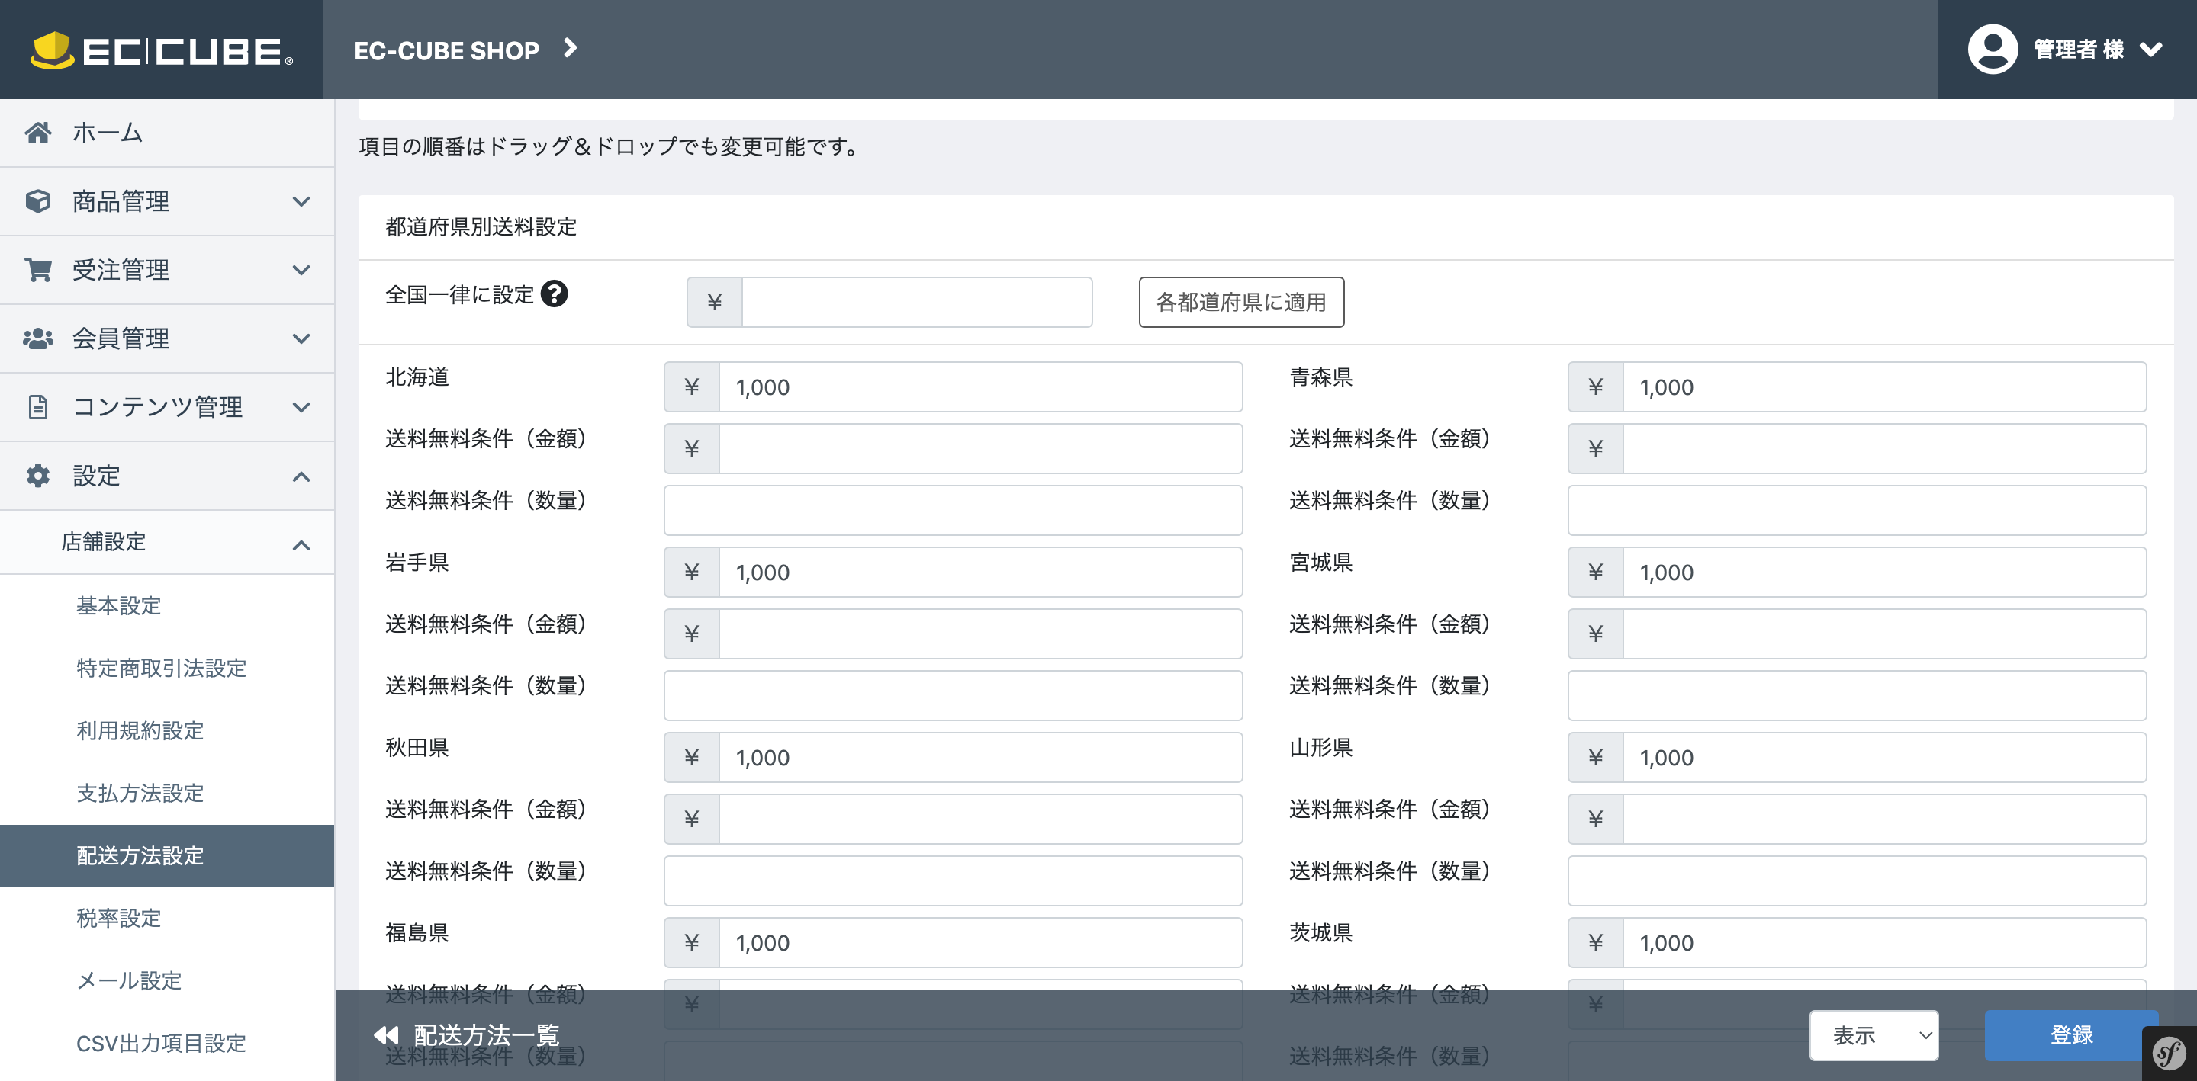Click 送料無料条件(金額) field under 秋田県
Image resolution: width=2197 pixels, height=1081 pixels.
[x=981, y=819]
